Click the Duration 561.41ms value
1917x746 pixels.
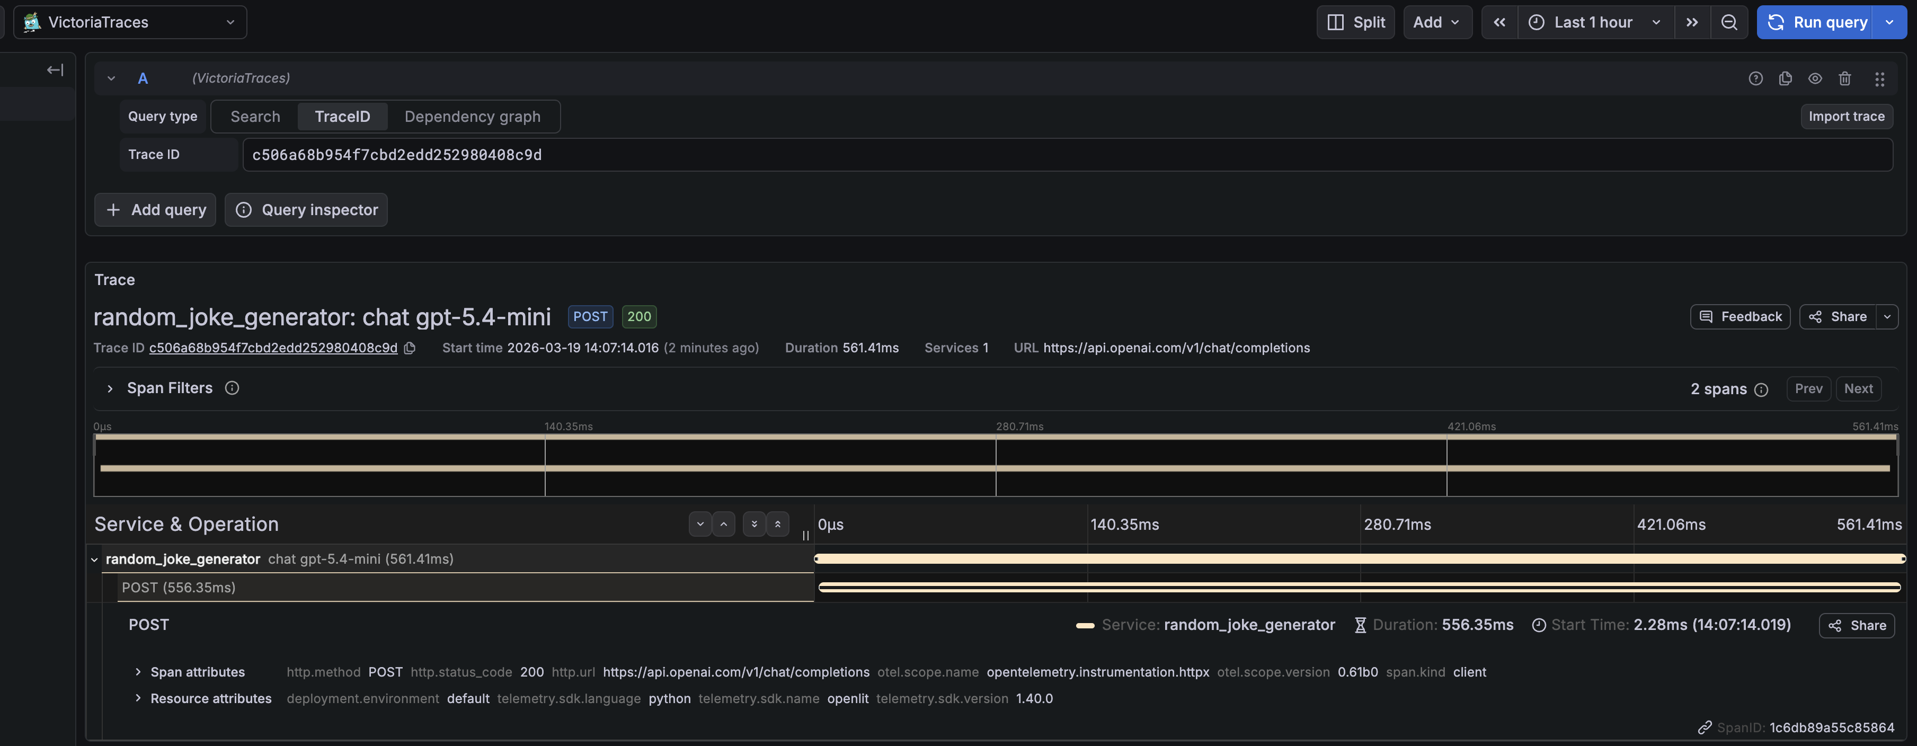point(871,348)
